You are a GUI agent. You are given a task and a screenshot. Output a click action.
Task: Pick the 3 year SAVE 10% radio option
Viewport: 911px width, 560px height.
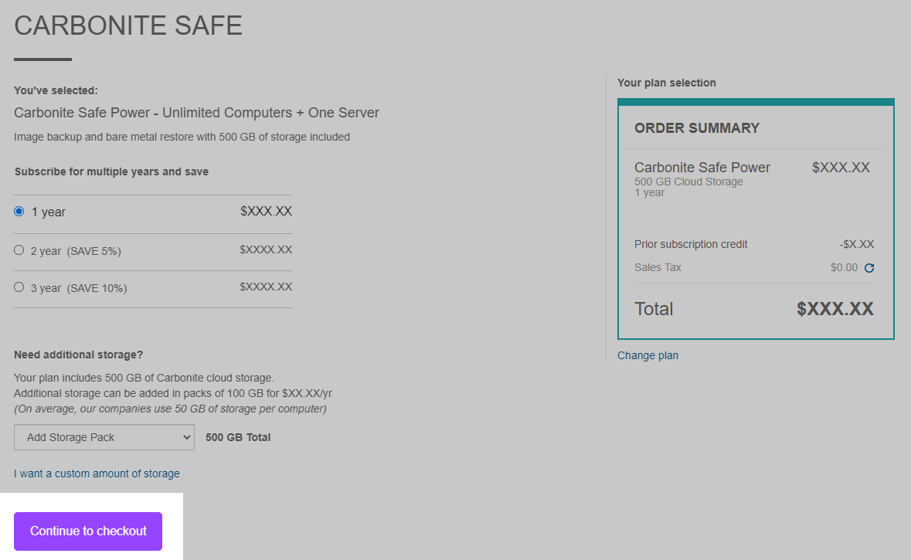point(19,287)
